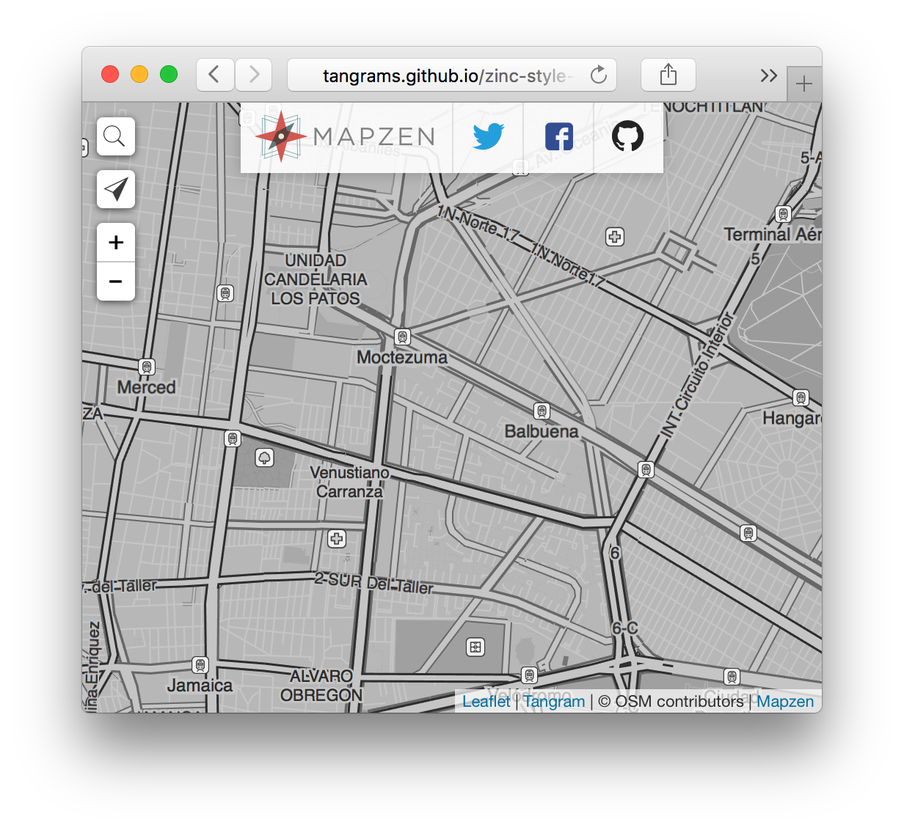Open a new tab with plus button
Image resolution: width=904 pixels, height=830 pixels.
[804, 84]
